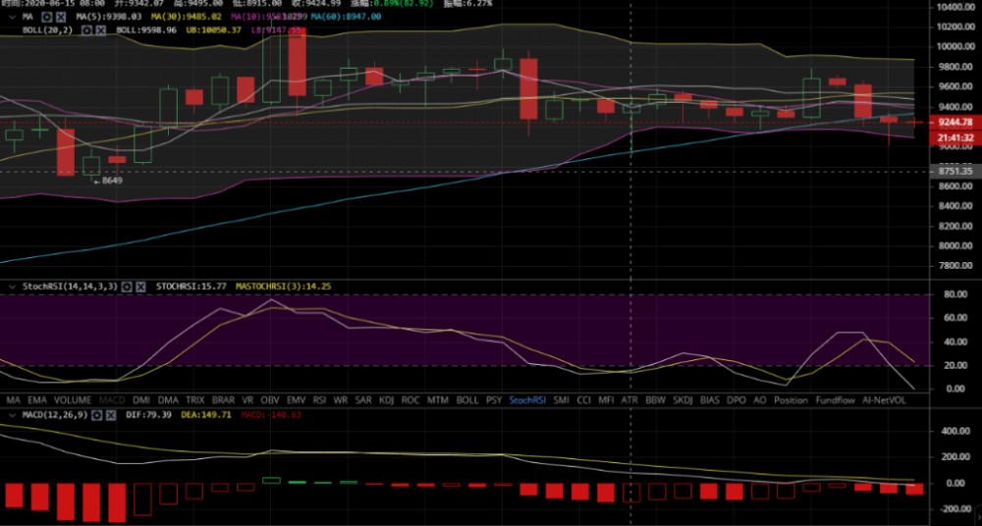
Task: Toggle the highlighted StochRSI indicator tab
Action: (x=526, y=400)
